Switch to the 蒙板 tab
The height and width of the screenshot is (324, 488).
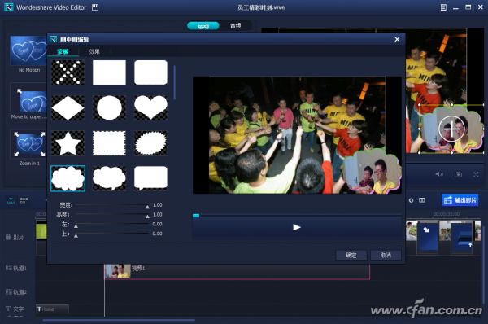point(63,51)
